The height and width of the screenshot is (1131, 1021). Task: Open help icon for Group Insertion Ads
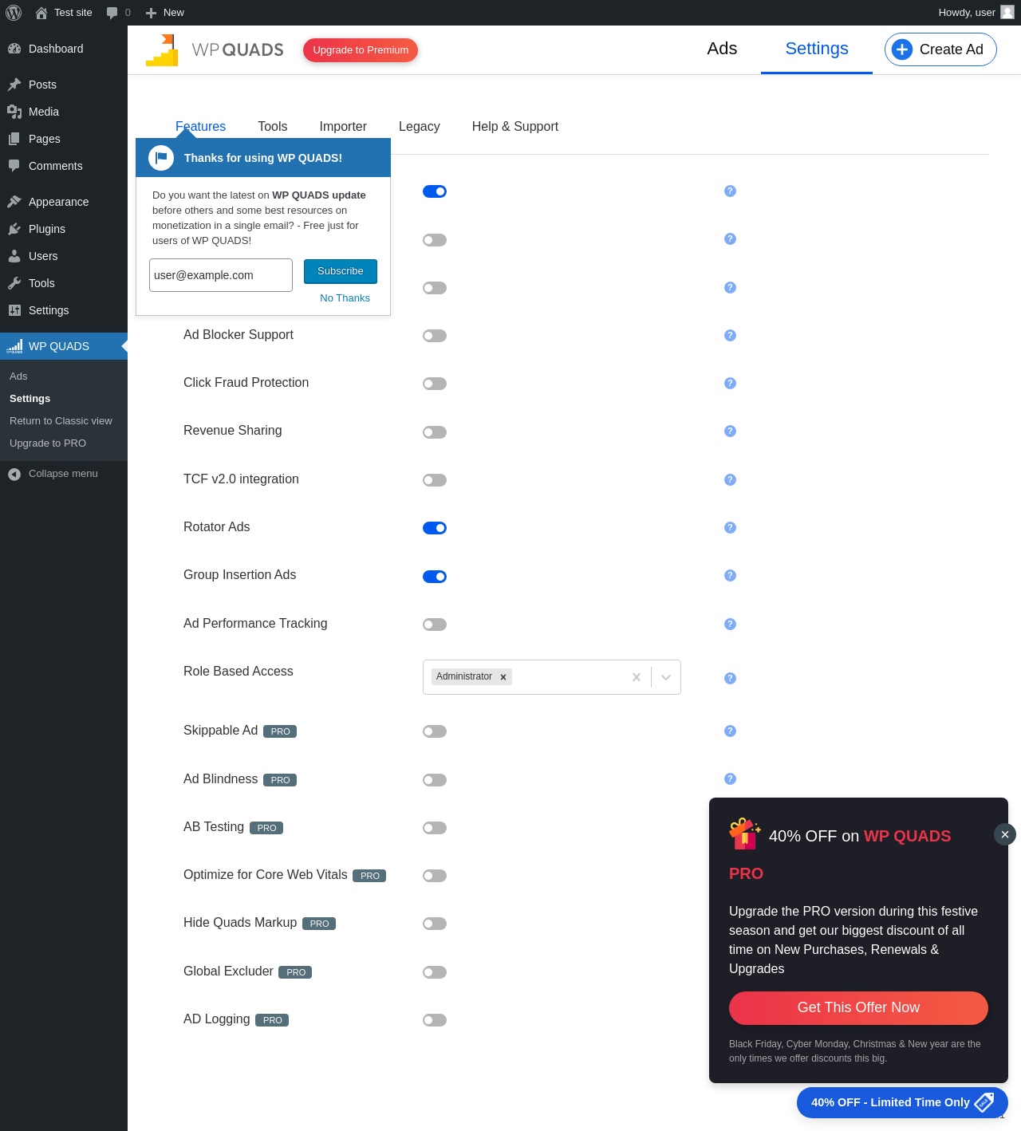click(730, 576)
